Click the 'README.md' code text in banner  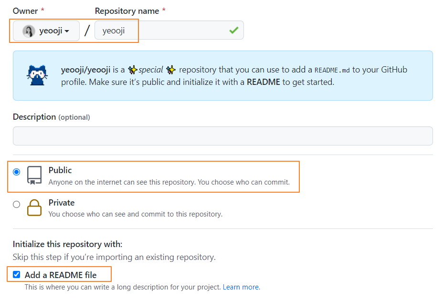click(x=332, y=70)
